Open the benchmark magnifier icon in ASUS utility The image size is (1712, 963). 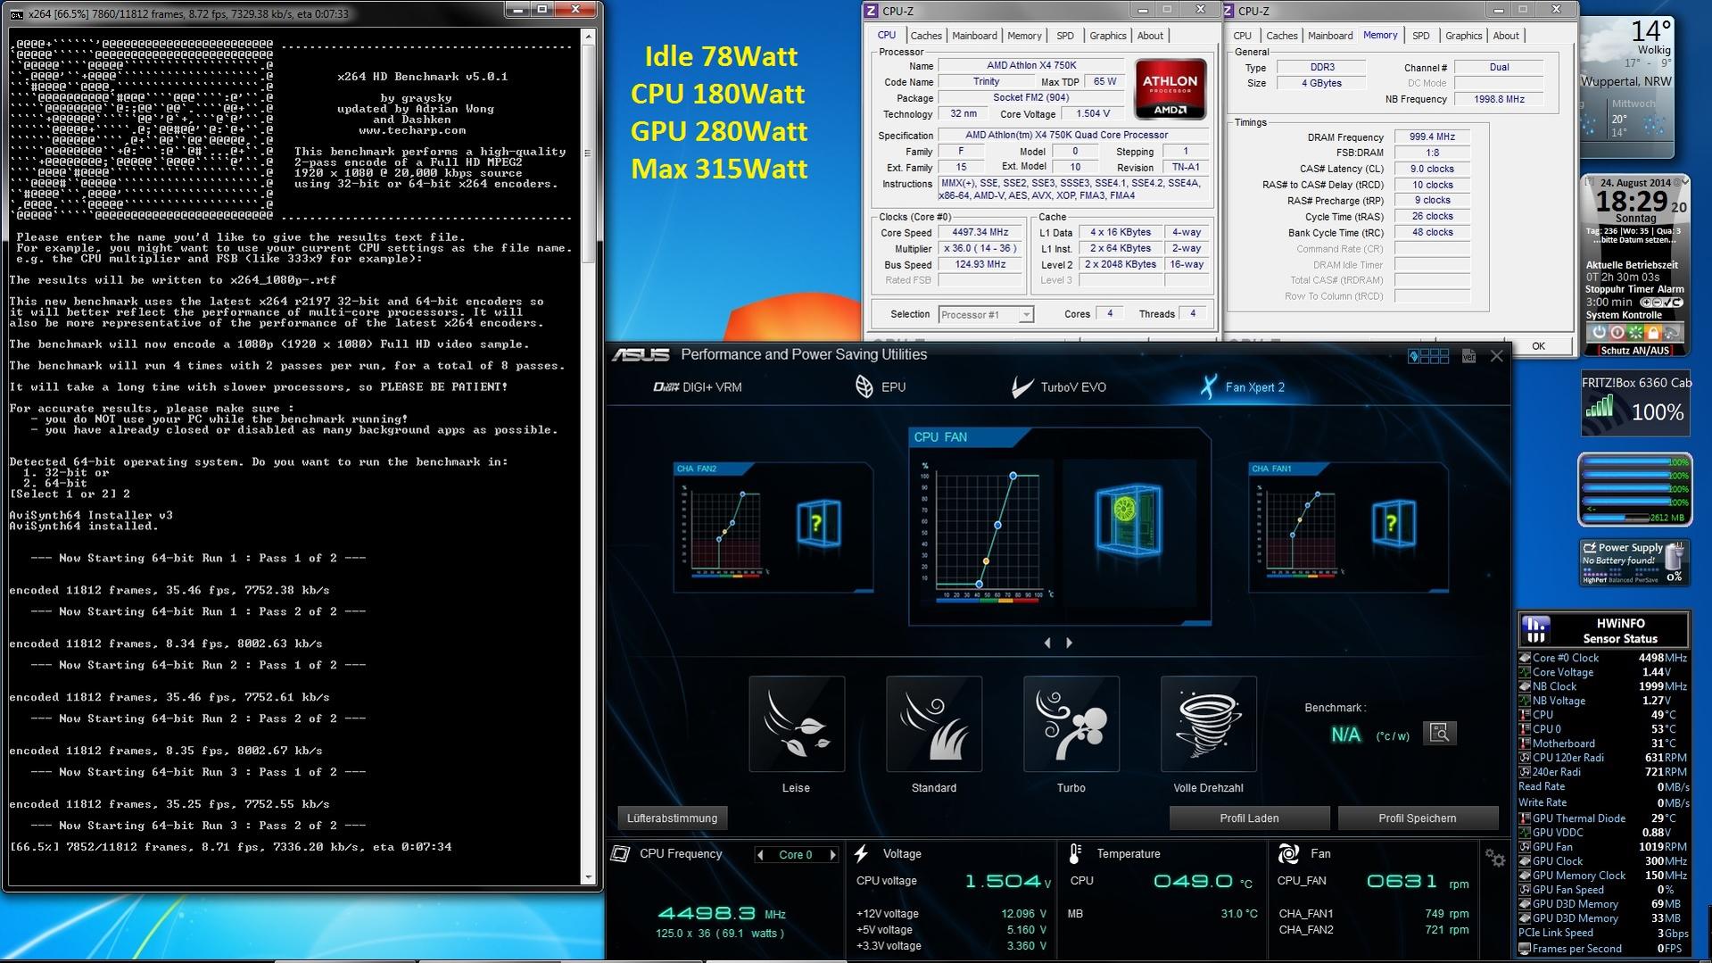tap(1439, 734)
